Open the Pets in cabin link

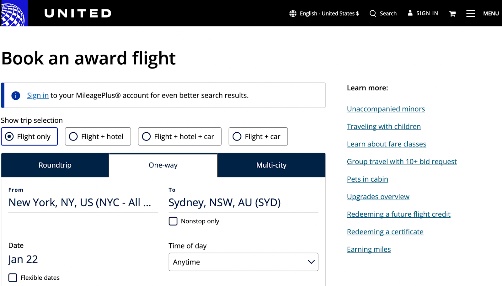point(367,179)
